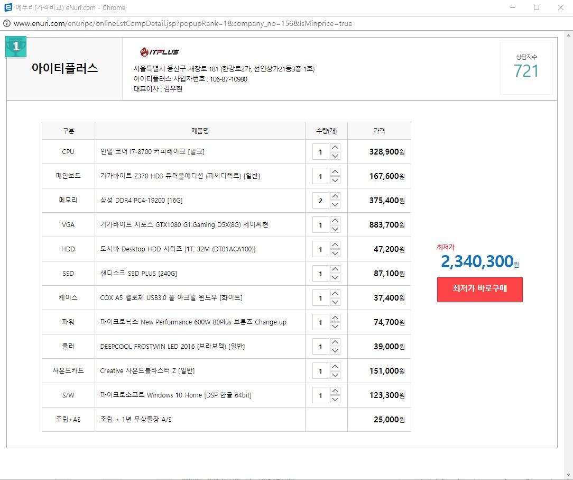573x480 pixels.
Task: Increase 사운드카드 quantity with up arrow
Action: [335, 366]
